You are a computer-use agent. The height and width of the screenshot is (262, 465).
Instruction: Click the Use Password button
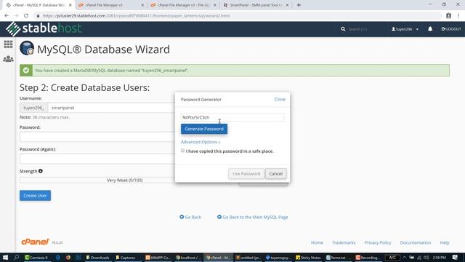click(x=246, y=174)
